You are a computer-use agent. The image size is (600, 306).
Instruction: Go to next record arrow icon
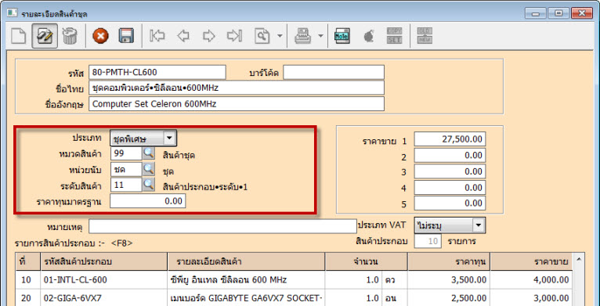click(208, 36)
